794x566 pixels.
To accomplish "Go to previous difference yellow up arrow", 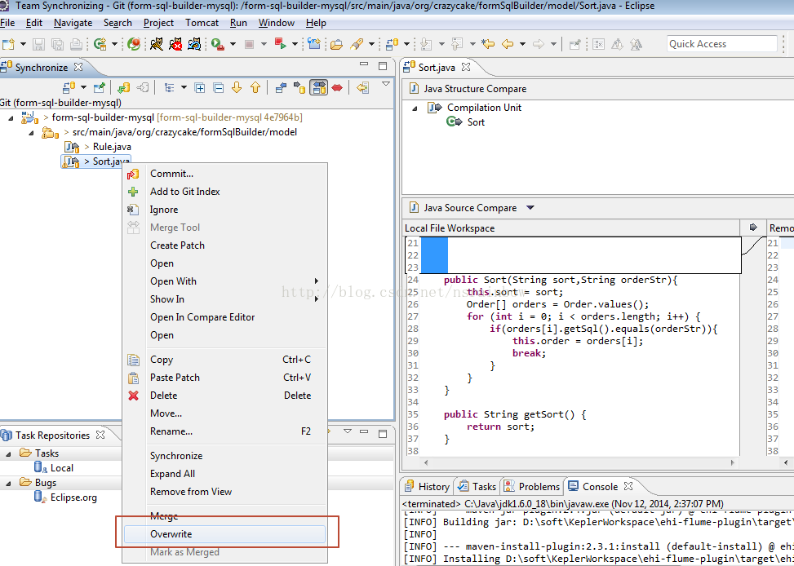I will [255, 87].
